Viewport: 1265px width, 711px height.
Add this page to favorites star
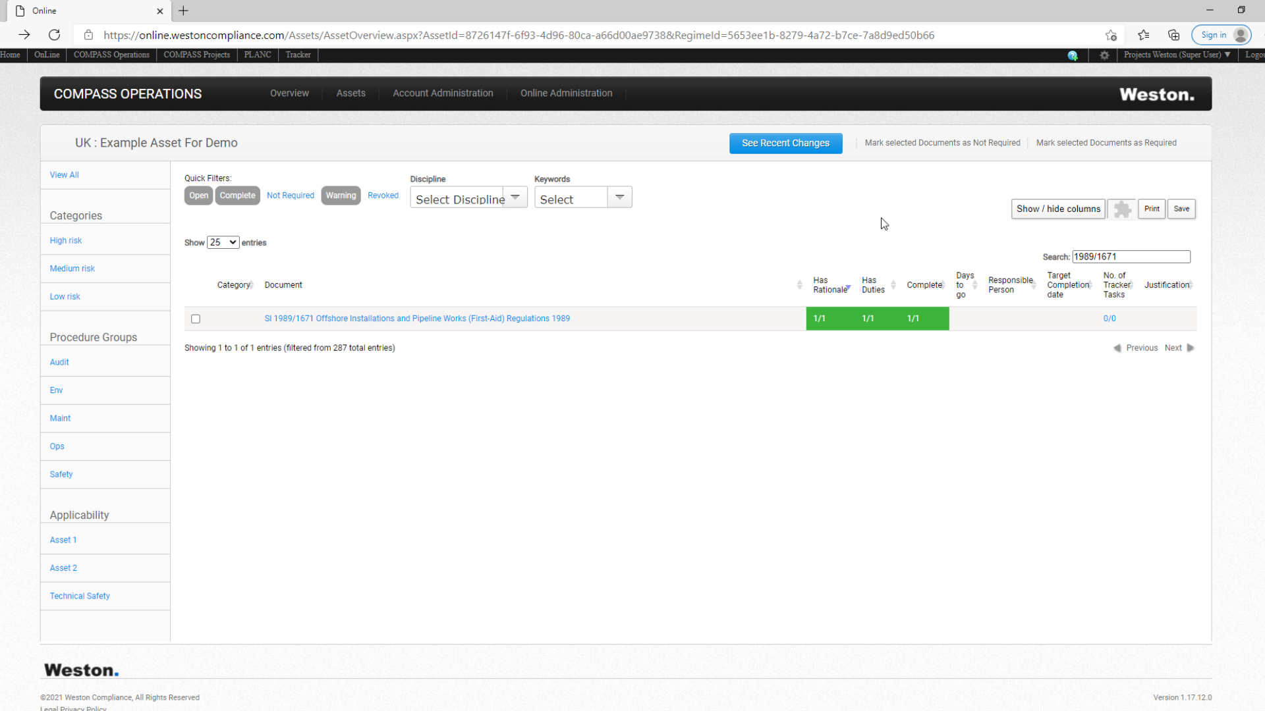[1111, 35]
